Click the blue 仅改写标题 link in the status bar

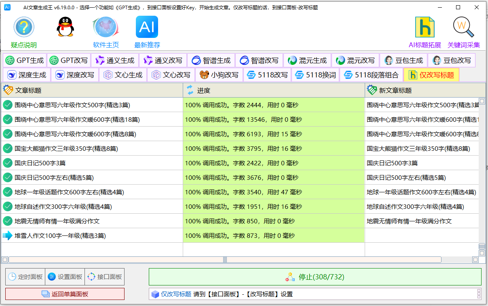pyautogui.click(x=176, y=294)
